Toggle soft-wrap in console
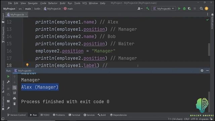This screenshot has height=121, width=215. click(14, 87)
